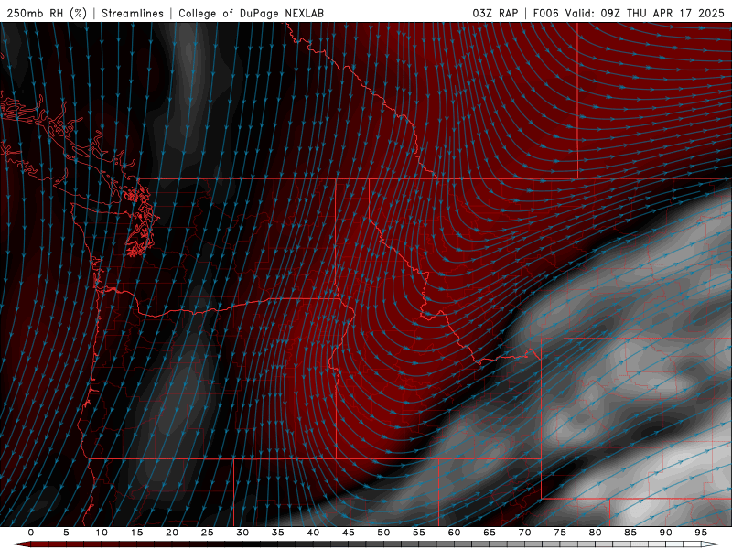732x549 pixels.
Task: Click the "95" colorbar tick label
Action: (x=701, y=533)
